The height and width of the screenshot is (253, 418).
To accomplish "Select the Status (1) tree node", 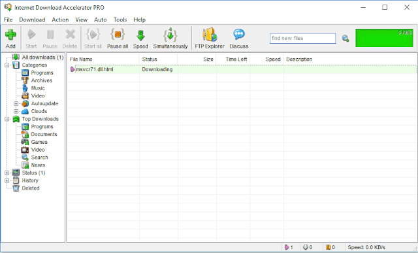I will (33, 173).
